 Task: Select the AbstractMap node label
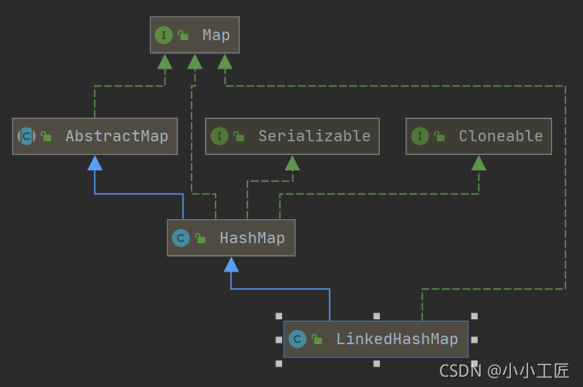click(117, 136)
